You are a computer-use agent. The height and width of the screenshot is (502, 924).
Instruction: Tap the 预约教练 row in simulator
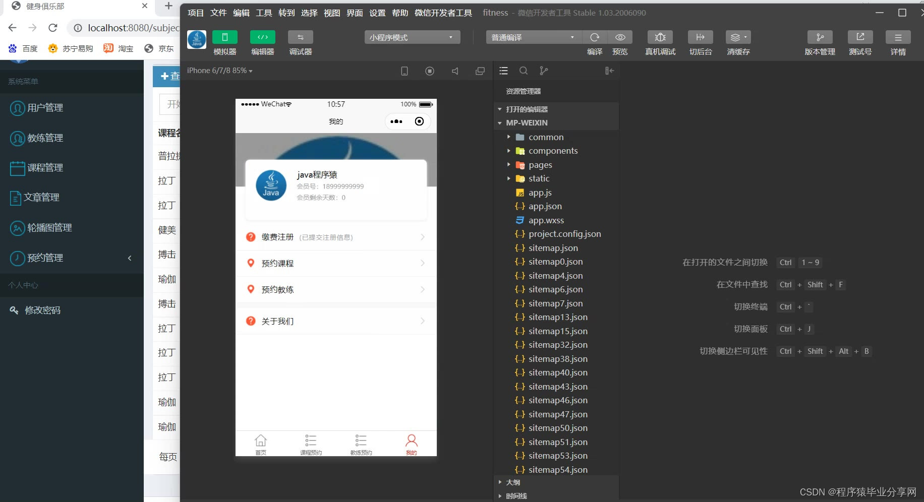(336, 290)
